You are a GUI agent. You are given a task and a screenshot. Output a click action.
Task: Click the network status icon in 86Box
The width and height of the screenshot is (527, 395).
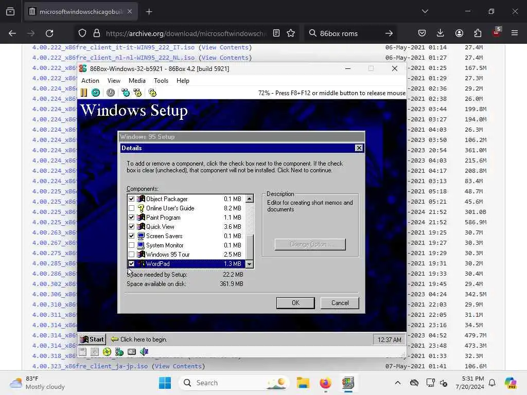click(x=119, y=352)
